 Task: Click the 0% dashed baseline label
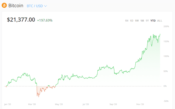click(165, 86)
